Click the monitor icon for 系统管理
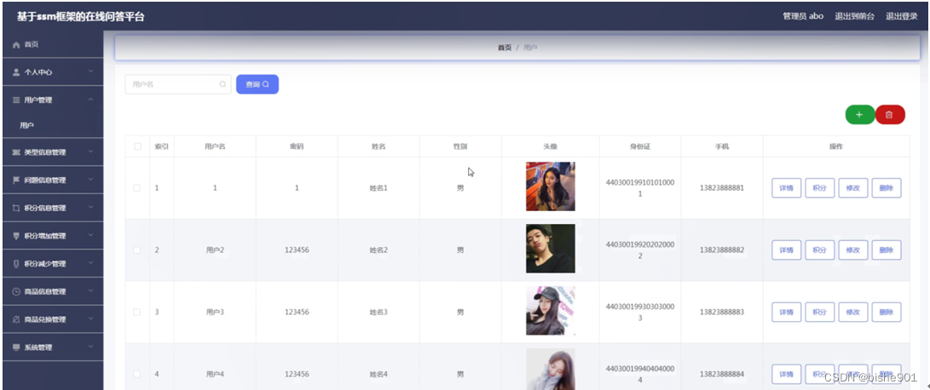This screenshot has width=930, height=390. (16, 347)
